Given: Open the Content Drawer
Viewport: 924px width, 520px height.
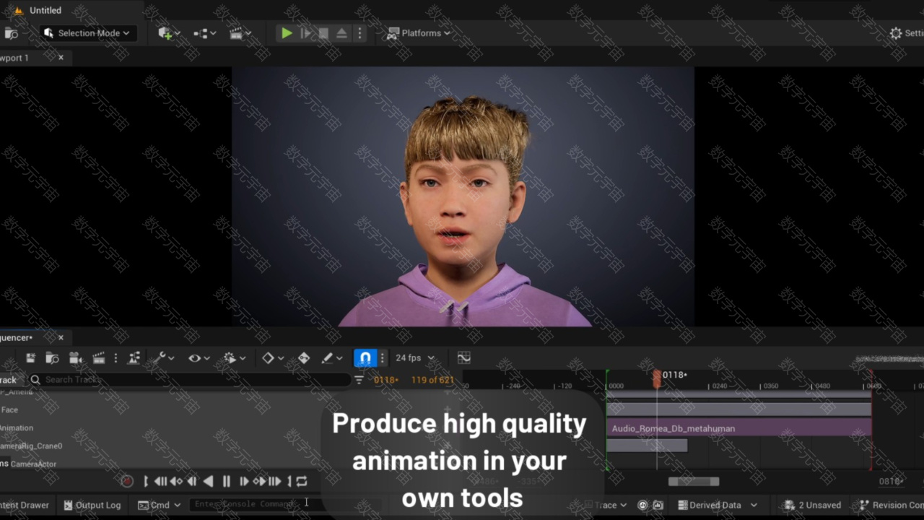Looking at the screenshot, I should 25,505.
